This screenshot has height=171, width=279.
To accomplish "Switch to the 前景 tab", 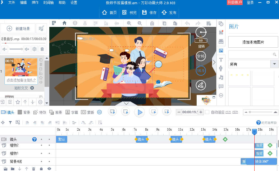I will (56, 112).
